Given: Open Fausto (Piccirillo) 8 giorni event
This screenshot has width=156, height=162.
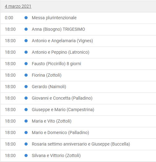Looking at the screenshot, I should [56, 64].
